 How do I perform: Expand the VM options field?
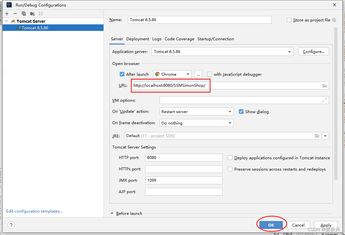324,100
